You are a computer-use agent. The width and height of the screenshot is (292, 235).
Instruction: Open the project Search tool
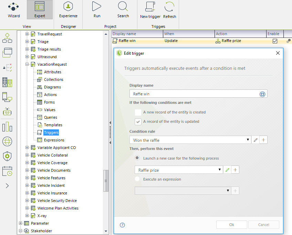point(123,10)
